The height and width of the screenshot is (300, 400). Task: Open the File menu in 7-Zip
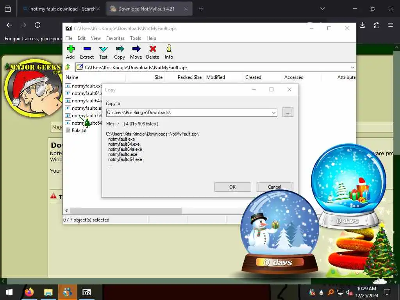[69, 38]
